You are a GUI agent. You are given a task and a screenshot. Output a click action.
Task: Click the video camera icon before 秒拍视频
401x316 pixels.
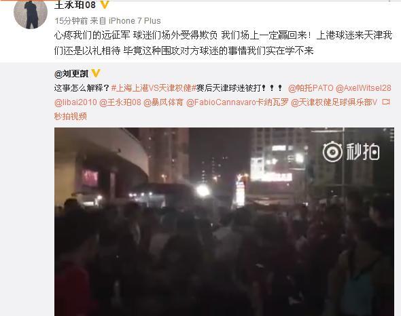tap(385, 102)
